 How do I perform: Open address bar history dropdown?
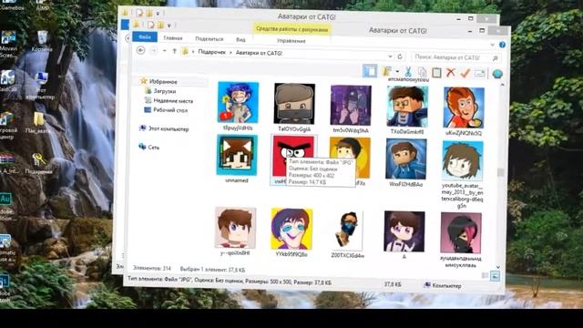[390, 56]
